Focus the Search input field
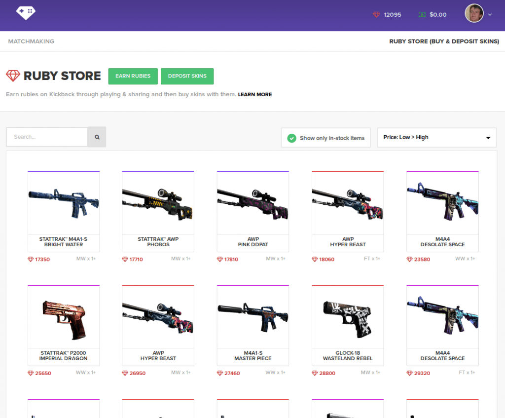 47,137
